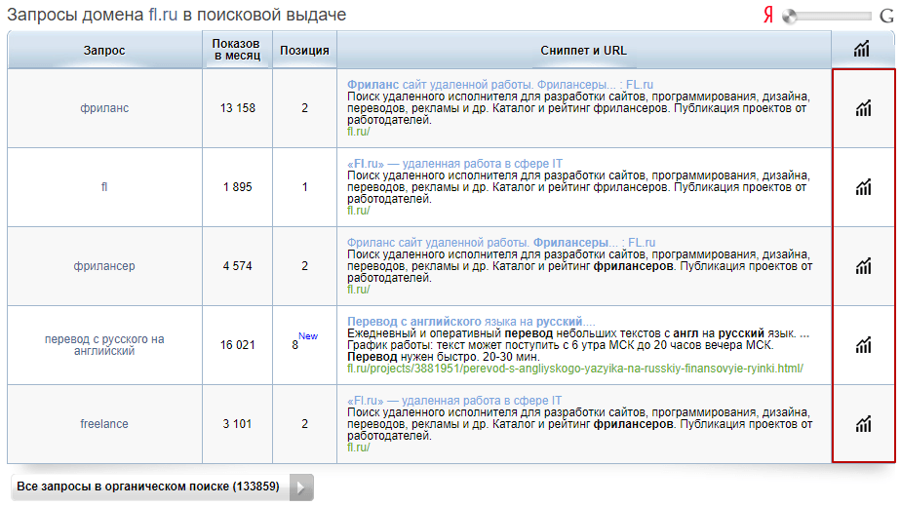Screen dimensions: 901x506
Task: Click the New badge beside position 8
Action: [x=308, y=336]
